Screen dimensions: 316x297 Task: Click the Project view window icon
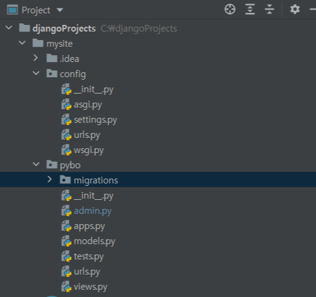pyautogui.click(x=12, y=10)
